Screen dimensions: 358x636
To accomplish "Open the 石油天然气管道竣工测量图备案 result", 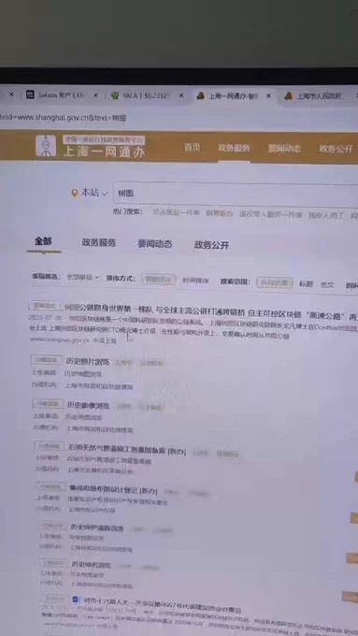I will click(x=127, y=449).
